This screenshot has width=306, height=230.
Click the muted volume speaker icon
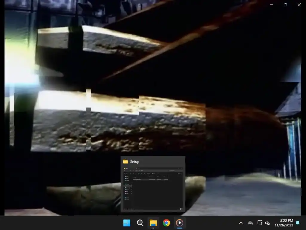click(267, 223)
